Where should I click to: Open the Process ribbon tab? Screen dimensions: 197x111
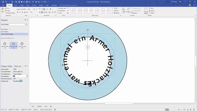[x=34, y=5]
